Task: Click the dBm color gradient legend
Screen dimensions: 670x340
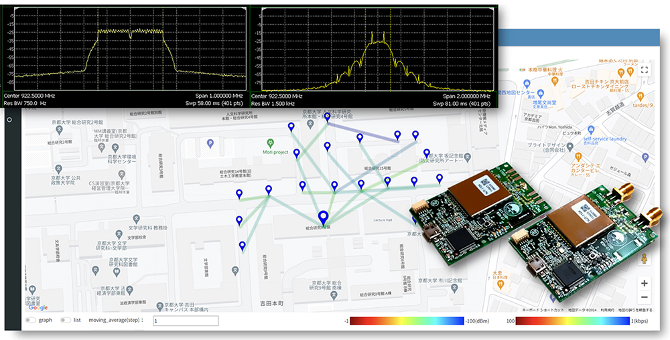Action: click(407, 321)
